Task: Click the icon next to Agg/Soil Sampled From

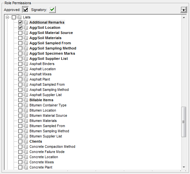Action: coord(25,43)
